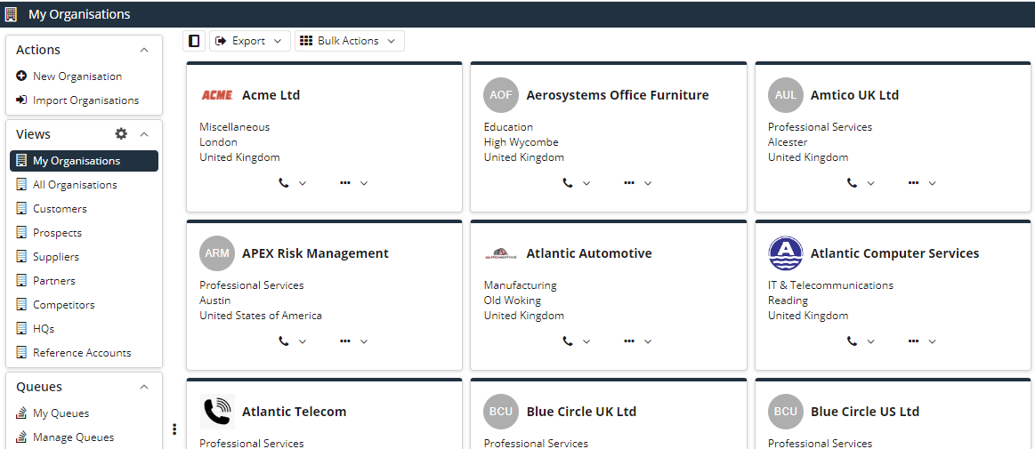Click phone icon on Atlantic Automotive
The width and height of the screenshot is (1035, 449).
click(568, 341)
